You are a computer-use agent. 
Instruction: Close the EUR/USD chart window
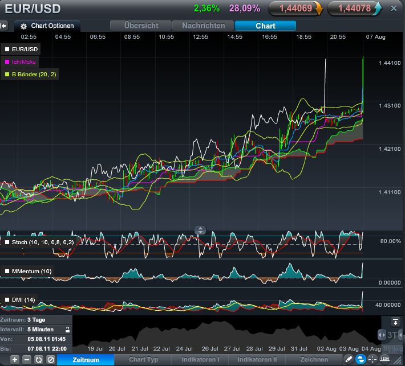394,9
